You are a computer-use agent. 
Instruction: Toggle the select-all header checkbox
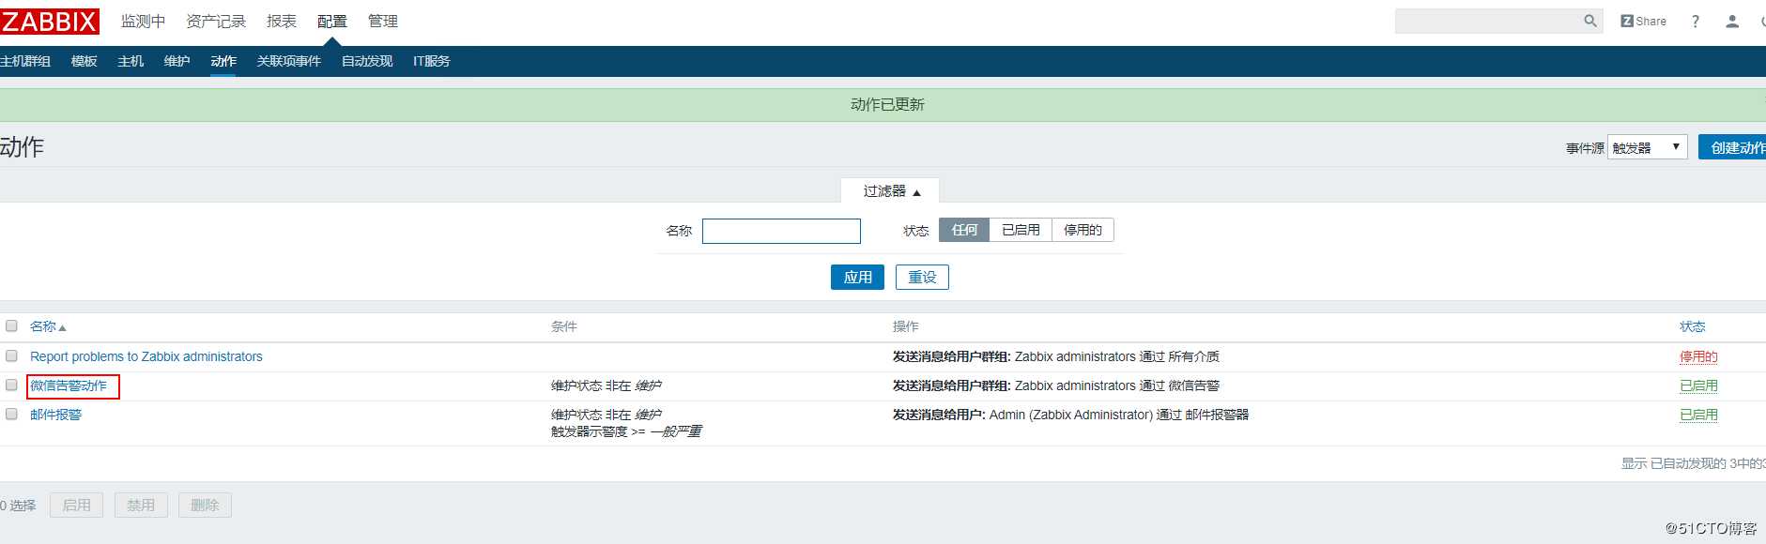coord(11,325)
